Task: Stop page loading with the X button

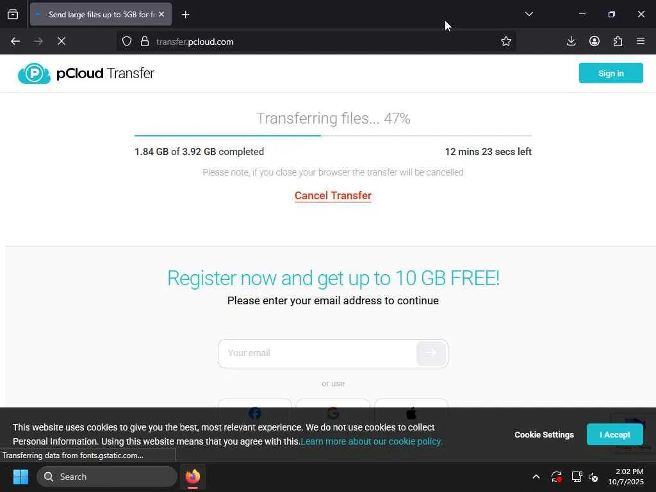Action: pos(61,42)
